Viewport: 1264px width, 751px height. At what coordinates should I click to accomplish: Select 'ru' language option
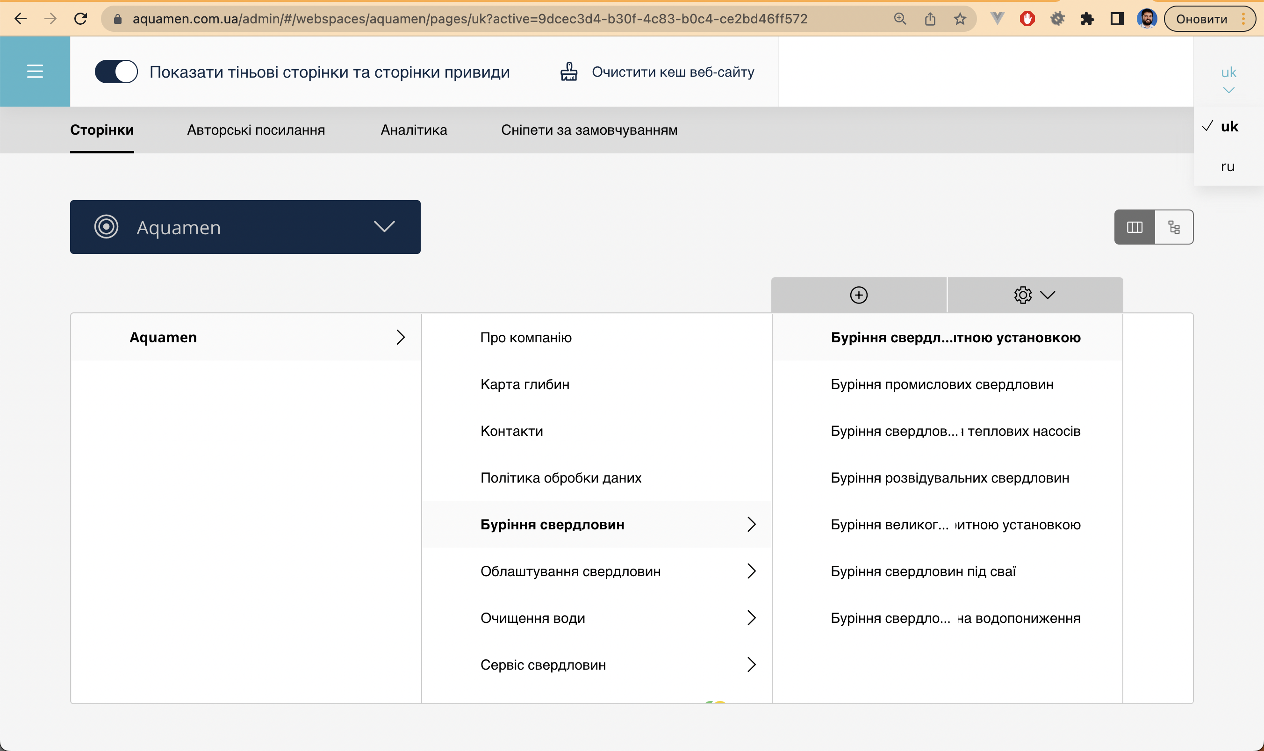coord(1229,166)
